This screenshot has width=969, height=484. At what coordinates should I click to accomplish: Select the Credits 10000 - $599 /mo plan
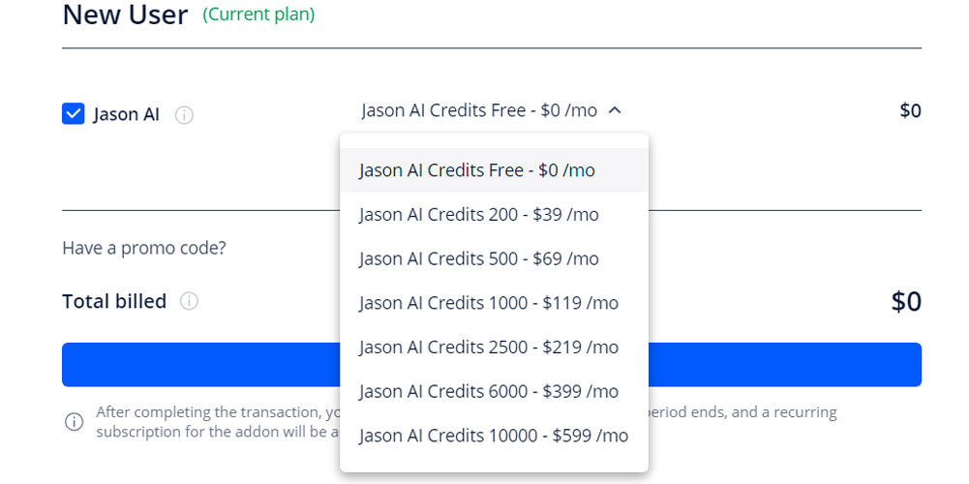point(493,436)
